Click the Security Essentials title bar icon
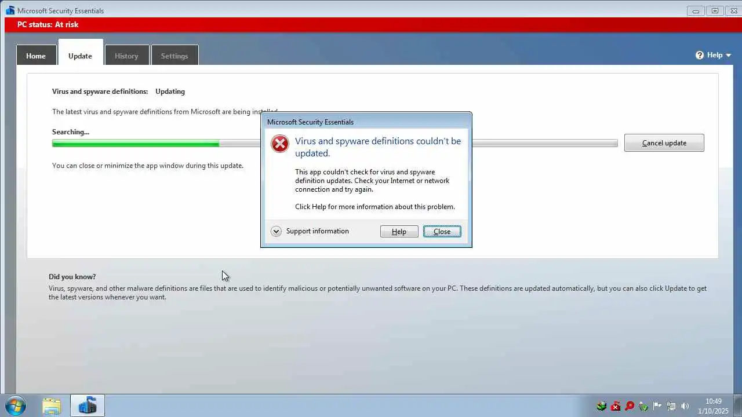742x417 pixels. tap(10, 10)
